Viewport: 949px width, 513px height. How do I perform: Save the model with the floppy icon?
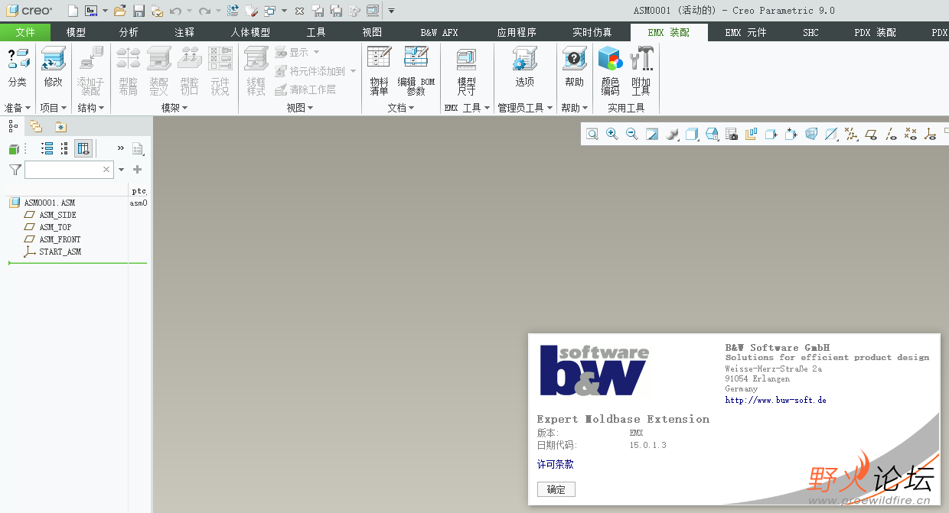click(x=139, y=11)
